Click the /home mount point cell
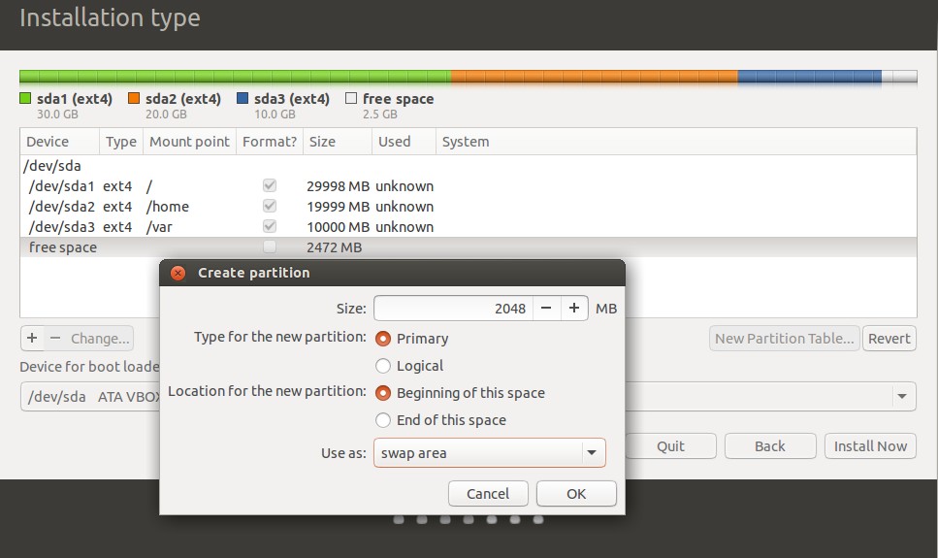The image size is (938, 558). 168,207
